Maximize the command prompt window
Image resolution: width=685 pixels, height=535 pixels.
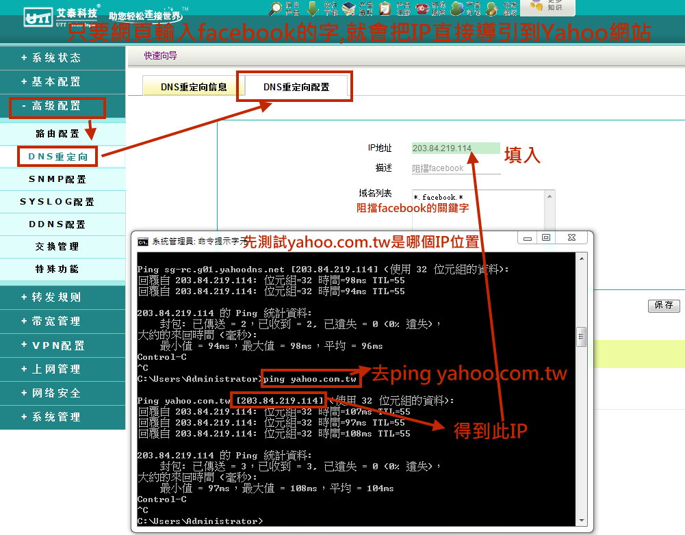[x=546, y=238]
